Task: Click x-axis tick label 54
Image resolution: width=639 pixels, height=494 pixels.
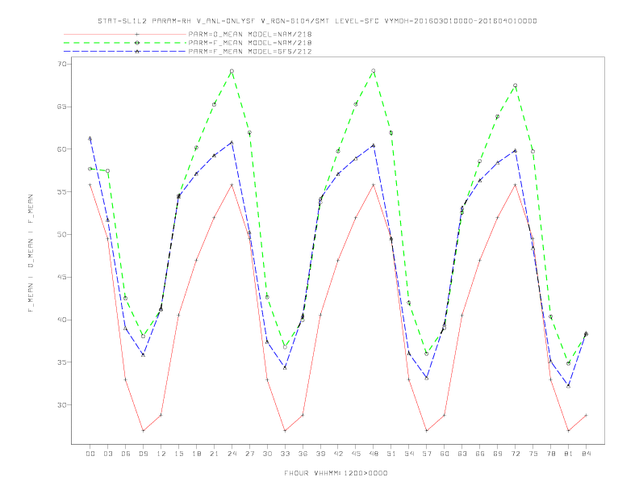Action: coord(409,454)
